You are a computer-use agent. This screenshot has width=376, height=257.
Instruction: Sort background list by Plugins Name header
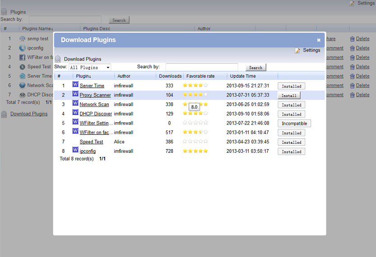pos(38,29)
